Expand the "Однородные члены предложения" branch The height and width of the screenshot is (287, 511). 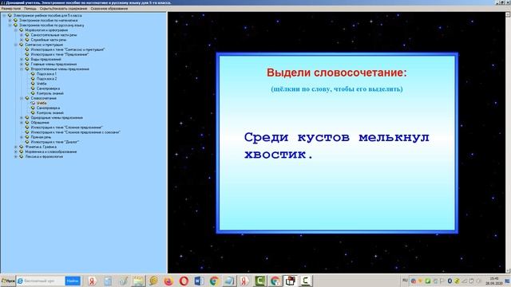22,117
